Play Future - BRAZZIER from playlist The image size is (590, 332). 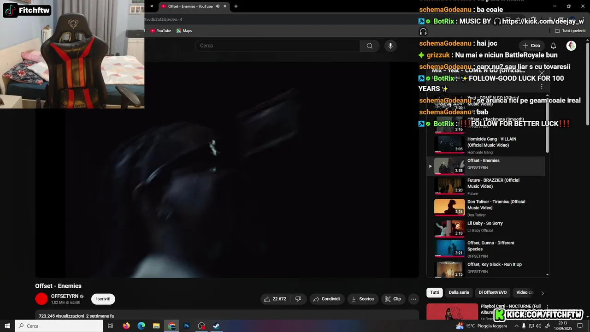(486, 186)
